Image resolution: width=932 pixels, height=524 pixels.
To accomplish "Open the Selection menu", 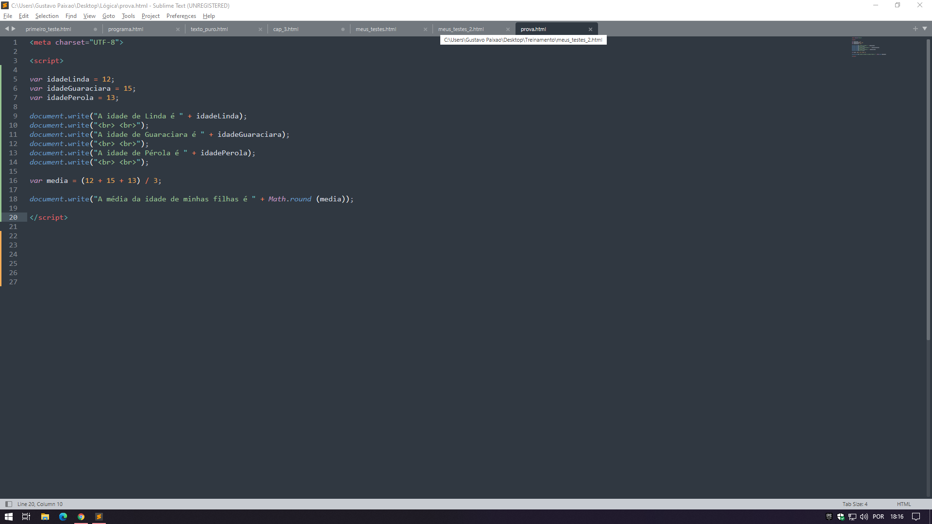I will [47, 16].
